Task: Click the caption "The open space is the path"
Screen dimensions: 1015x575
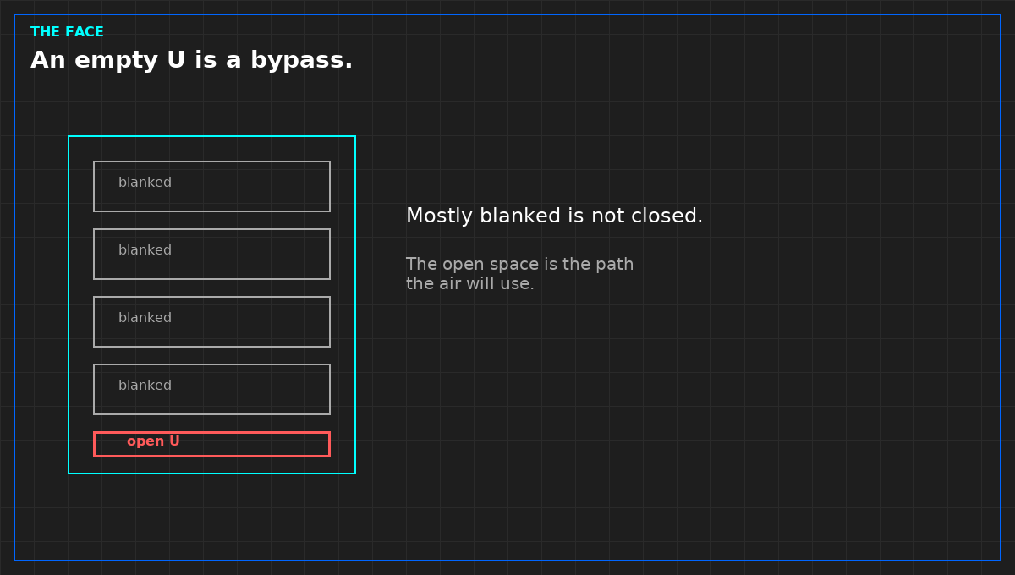Action: 519,265
